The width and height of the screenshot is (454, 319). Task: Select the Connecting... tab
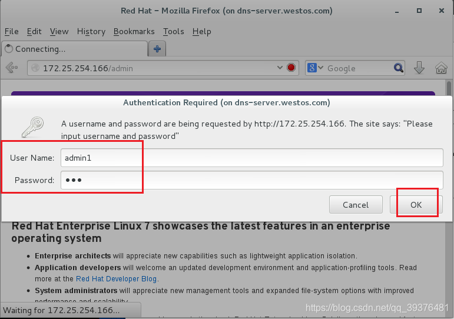(75, 49)
